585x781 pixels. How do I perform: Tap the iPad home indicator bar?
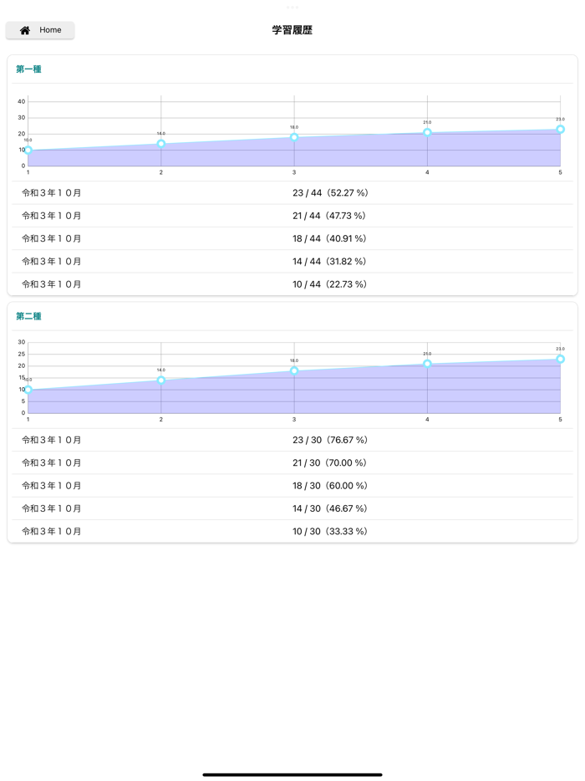(x=292, y=774)
